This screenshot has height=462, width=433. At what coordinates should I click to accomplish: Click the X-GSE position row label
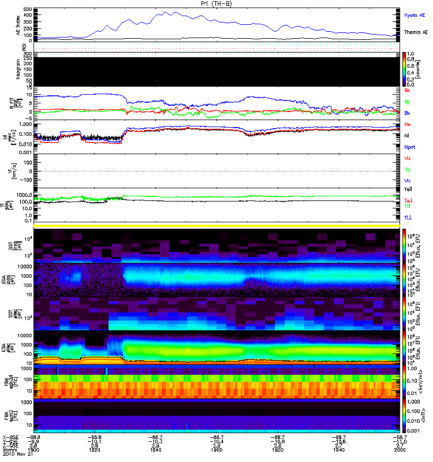pyautogui.click(x=10, y=438)
